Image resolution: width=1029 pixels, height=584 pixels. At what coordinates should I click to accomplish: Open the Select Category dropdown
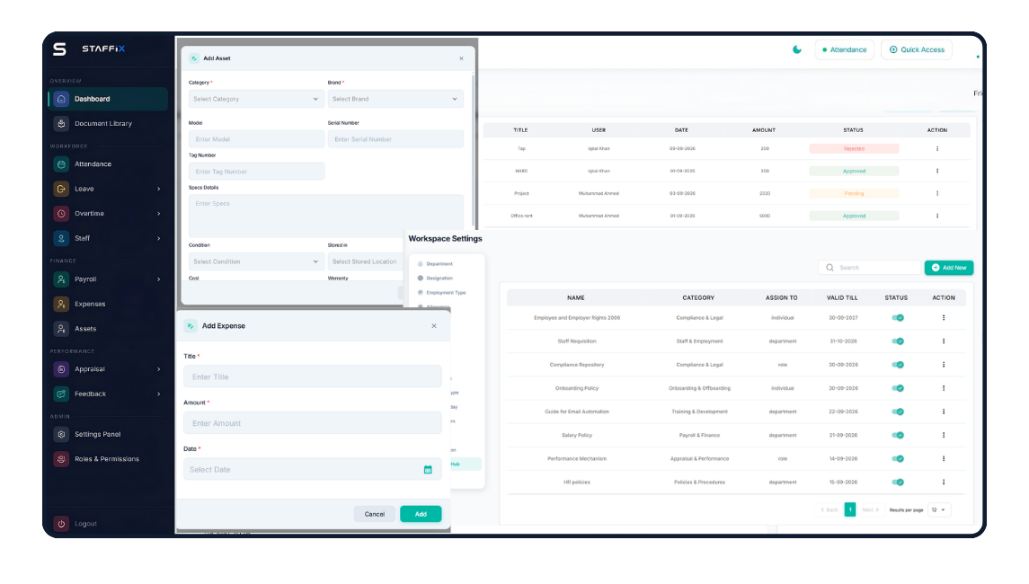pos(256,99)
